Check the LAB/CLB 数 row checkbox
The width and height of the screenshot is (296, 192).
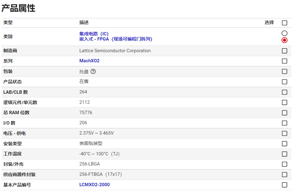[x=284, y=92]
